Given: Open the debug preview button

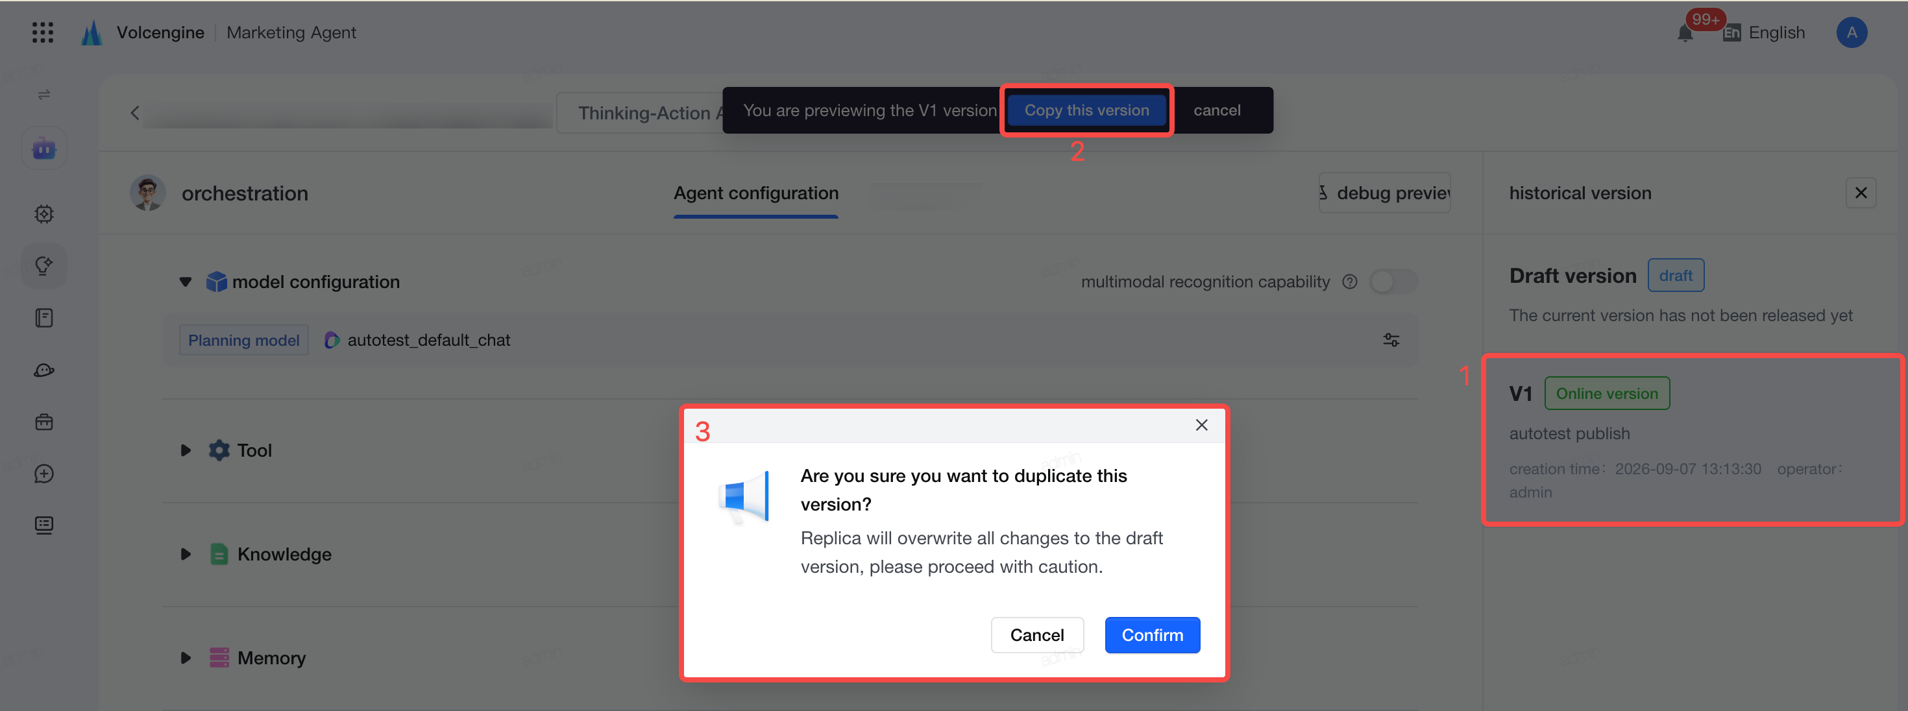Looking at the screenshot, I should tap(1384, 193).
